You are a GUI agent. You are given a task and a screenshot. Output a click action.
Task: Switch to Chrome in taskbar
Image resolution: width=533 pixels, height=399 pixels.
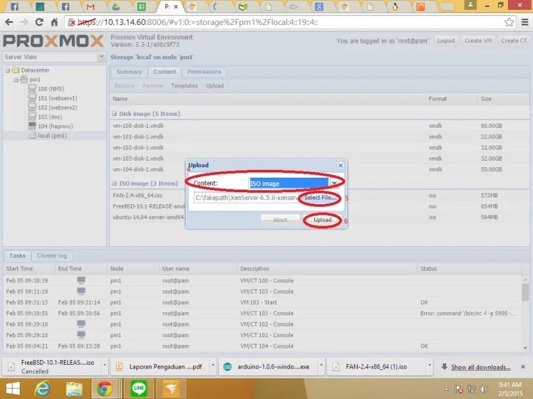[x=104, y=388]
